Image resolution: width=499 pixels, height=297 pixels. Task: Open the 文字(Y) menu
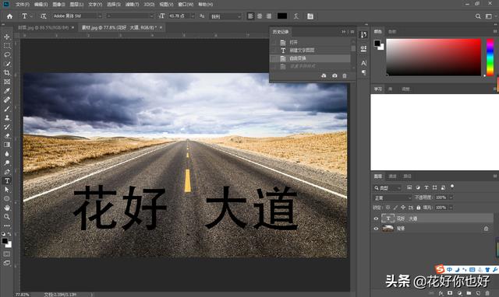pos(95,5)
